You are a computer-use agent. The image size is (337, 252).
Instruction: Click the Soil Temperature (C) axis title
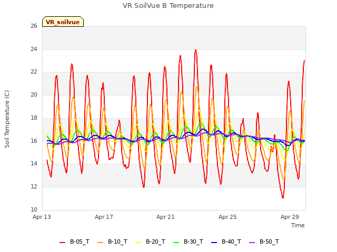7,119
